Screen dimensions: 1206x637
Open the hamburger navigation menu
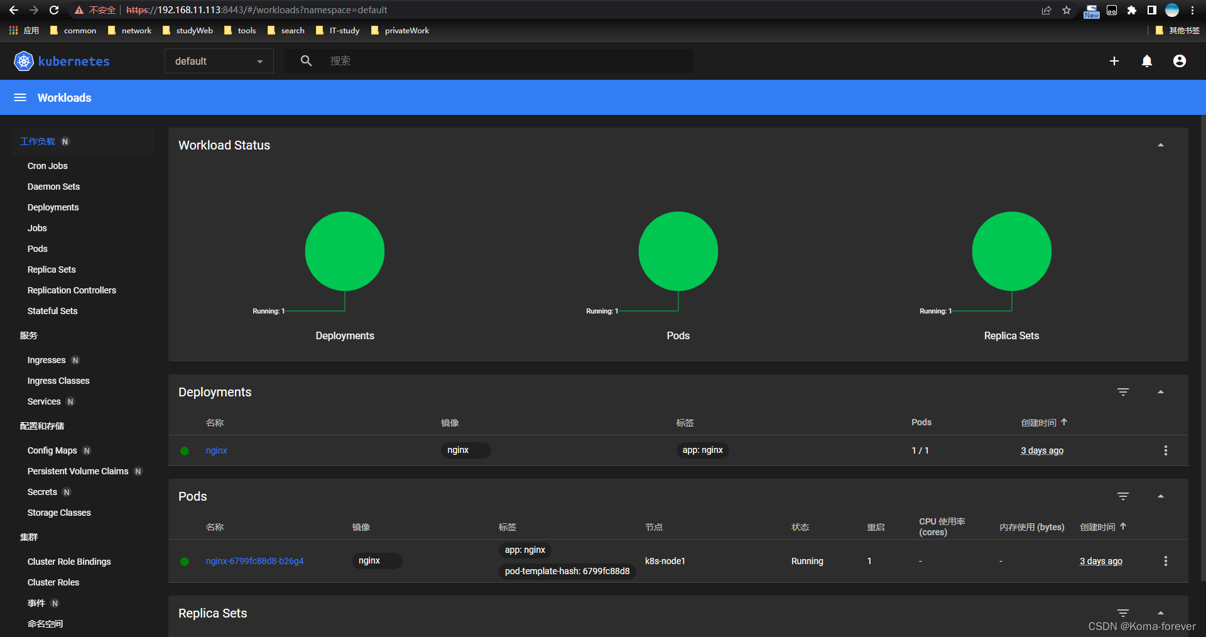click(20, 97)
